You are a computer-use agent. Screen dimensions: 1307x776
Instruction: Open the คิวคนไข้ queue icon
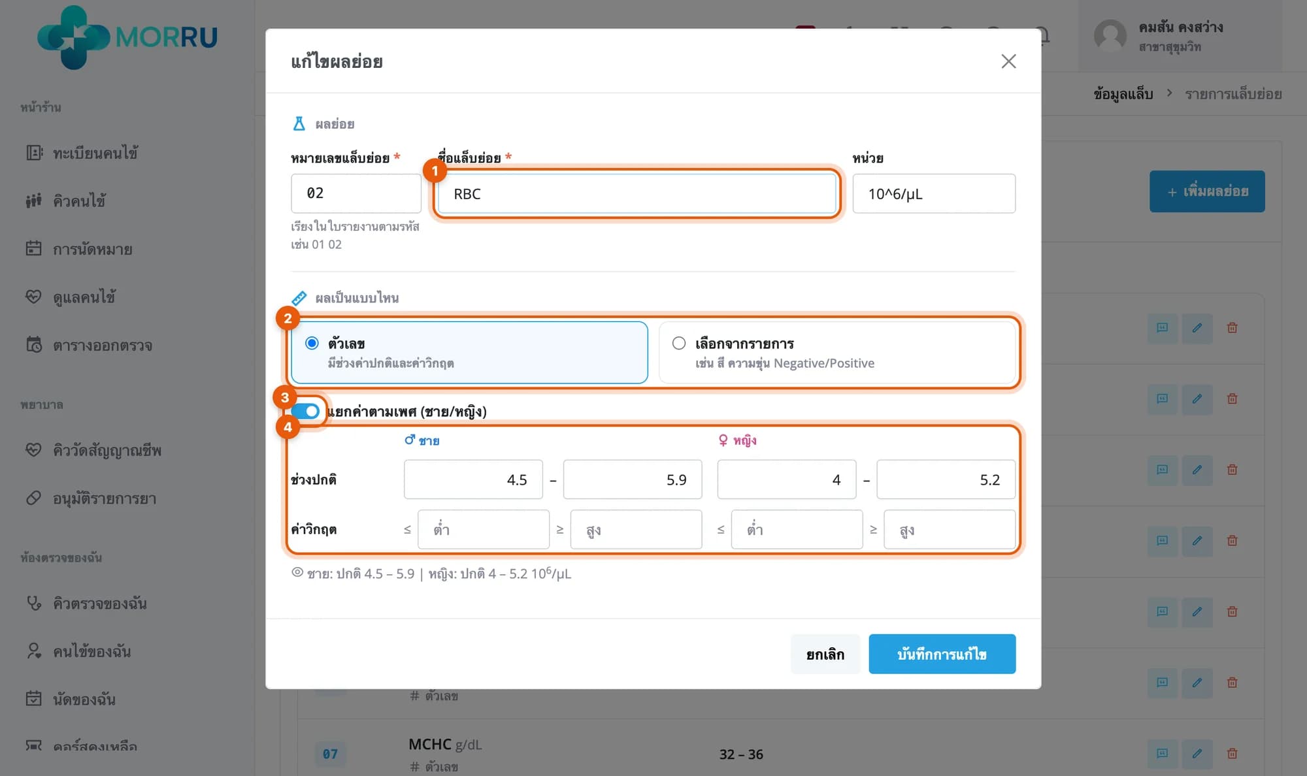(34, 201)
